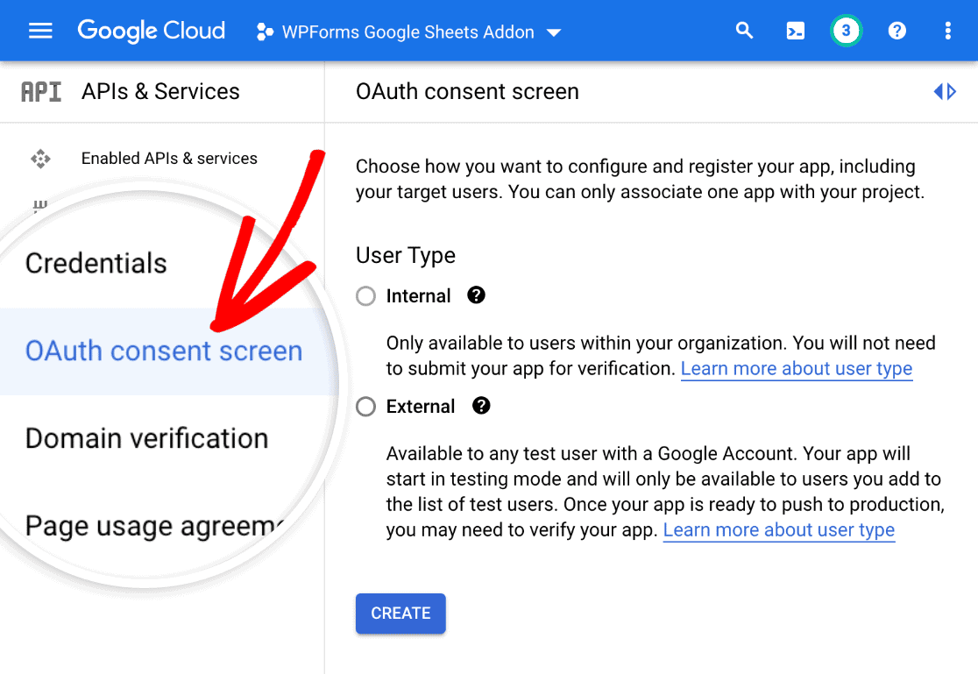
Task: Open Learn more about user type under Internal
Action: (797, 369)
